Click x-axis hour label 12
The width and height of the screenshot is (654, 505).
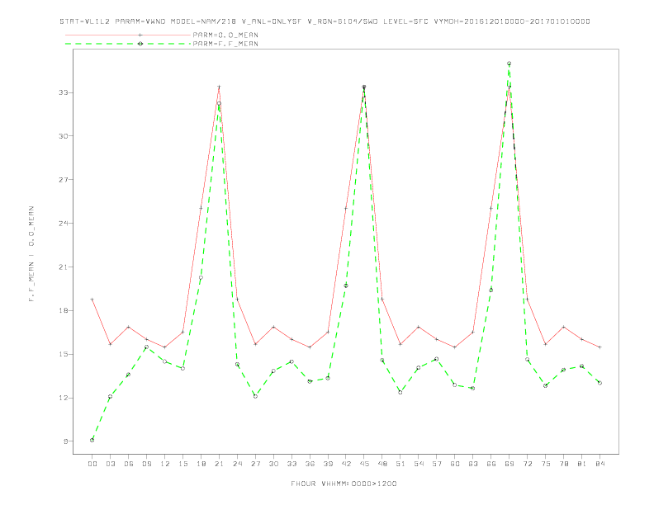(x=165, y=464)
